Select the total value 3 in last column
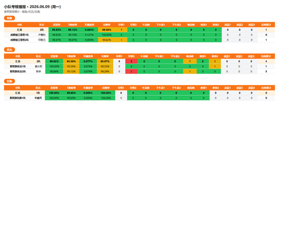The width and height of the screenshot is (283, 243). pyautogui.click(x=266, y=71)
